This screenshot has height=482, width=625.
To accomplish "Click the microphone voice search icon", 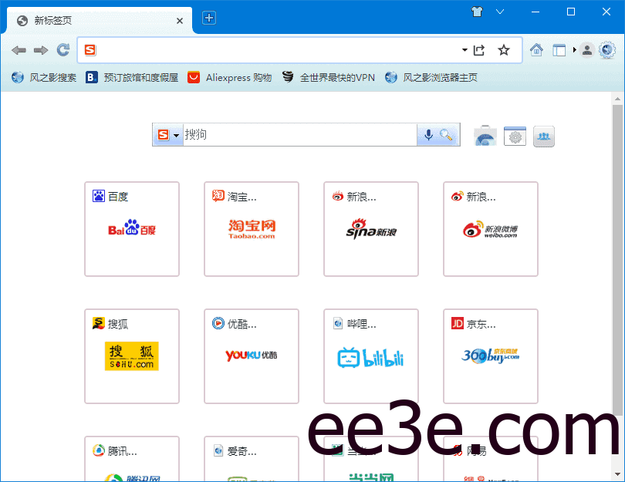I will 430,134.
